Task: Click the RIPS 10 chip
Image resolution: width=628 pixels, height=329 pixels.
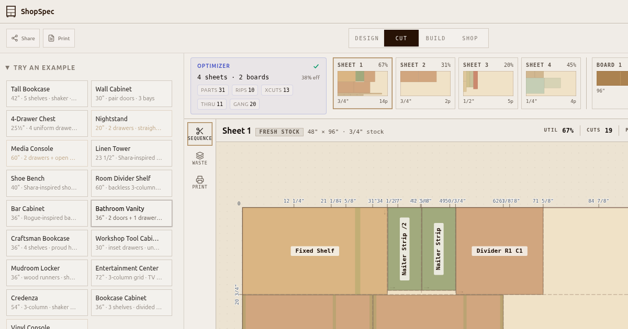Action: pos(245,90)
